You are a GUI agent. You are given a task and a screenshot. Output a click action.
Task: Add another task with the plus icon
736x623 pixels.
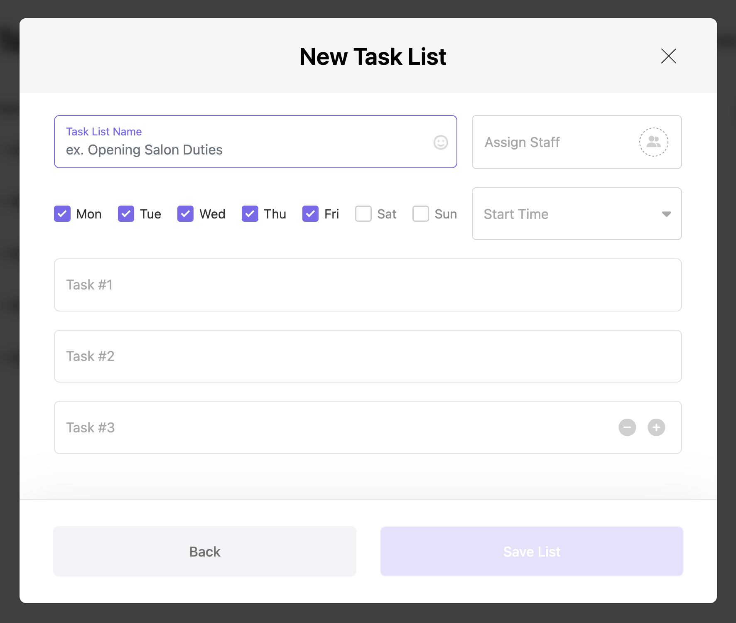[656, 427]
